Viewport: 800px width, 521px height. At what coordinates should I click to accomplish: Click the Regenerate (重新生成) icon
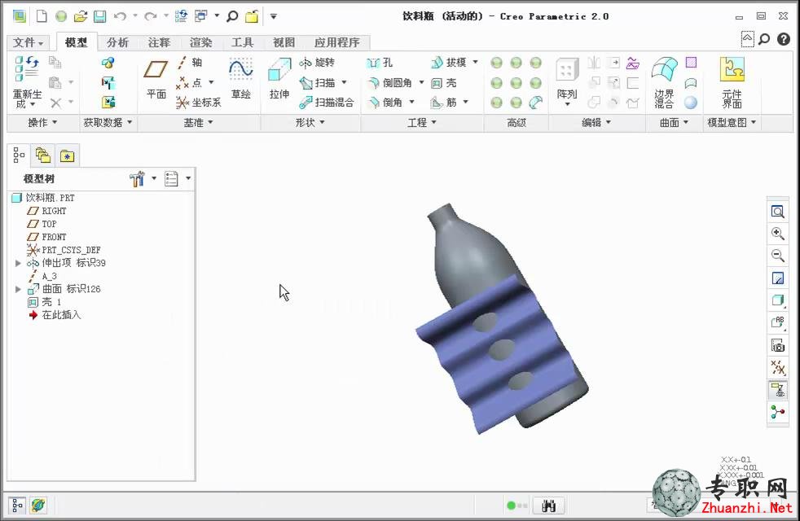coord(27,69)
